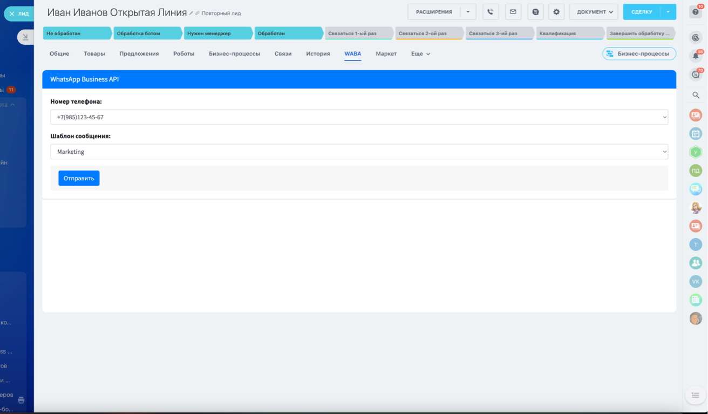The width and height of the screenshot is (708, 414).
Task: Click the rounded Бизнес-процессы button with icon
Action: pos(639,53)
